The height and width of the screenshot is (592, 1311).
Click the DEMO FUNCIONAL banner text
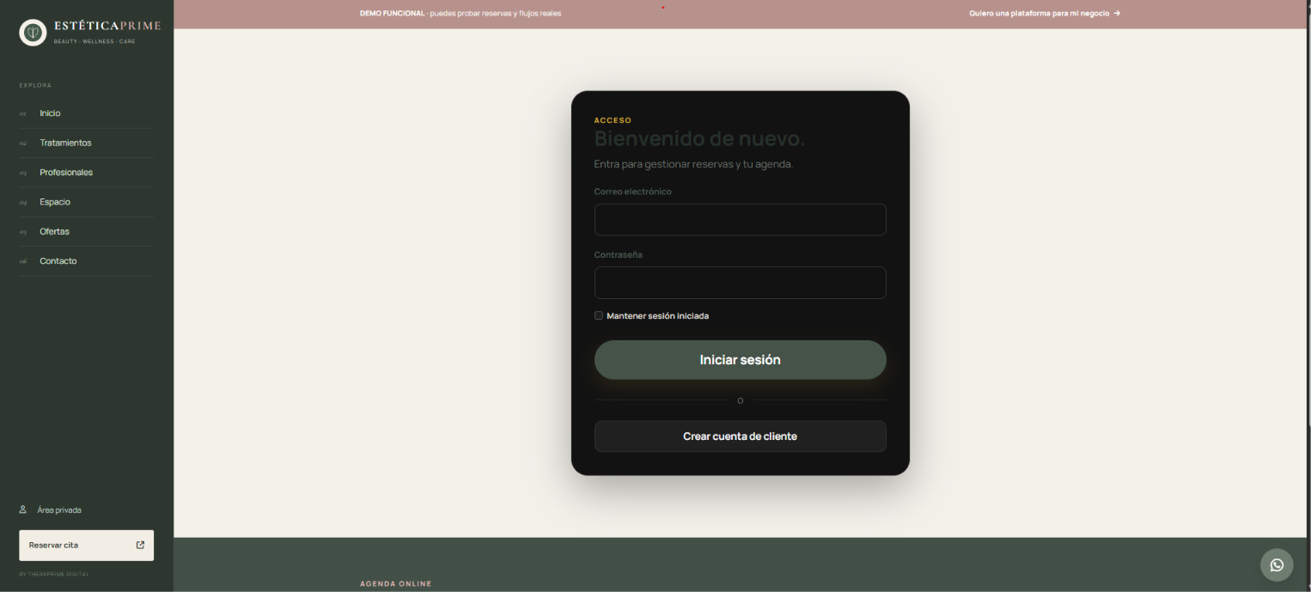tap(393, 14)
